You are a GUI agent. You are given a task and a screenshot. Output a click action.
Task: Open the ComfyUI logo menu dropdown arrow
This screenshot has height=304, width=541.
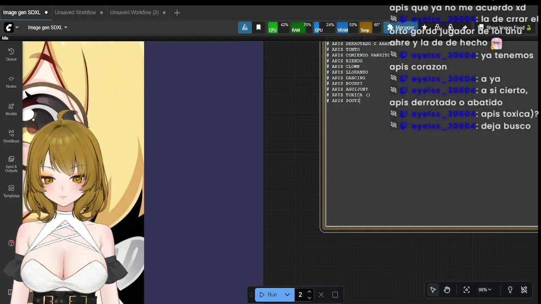(x=17, y=27)
